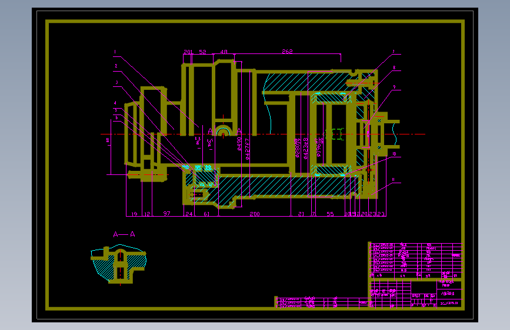Select part callout number 9
This screenshot has width=510, height=330.
tap(394, 87)
